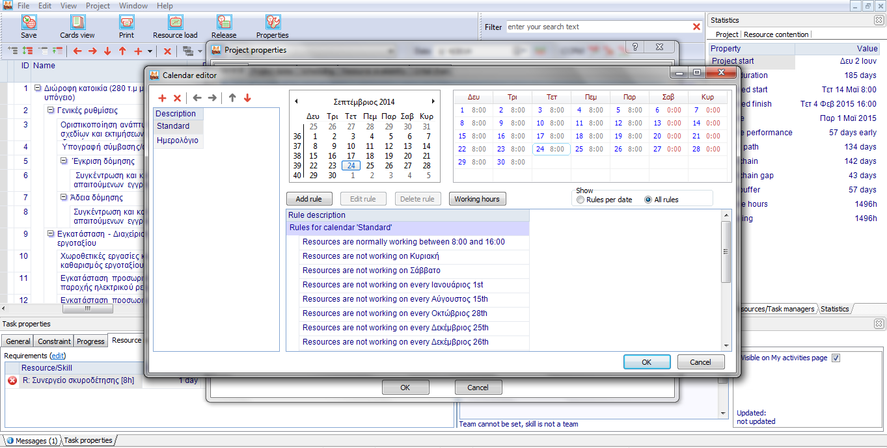Click first gray outline icon in main toolbar
The width and height of the screenshot is (887, 448).
coord(12,51)
